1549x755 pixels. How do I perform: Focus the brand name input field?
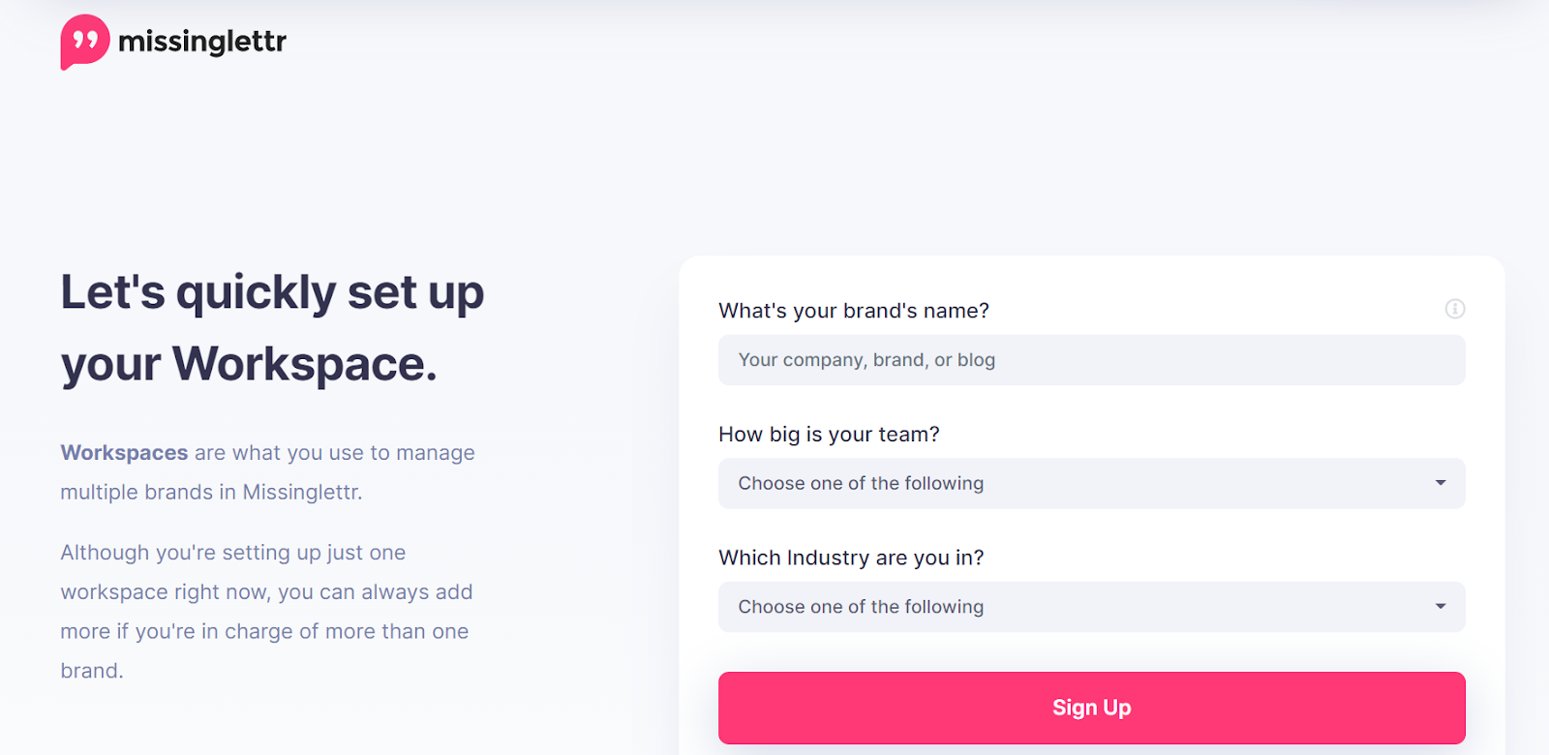point(1090,360)
